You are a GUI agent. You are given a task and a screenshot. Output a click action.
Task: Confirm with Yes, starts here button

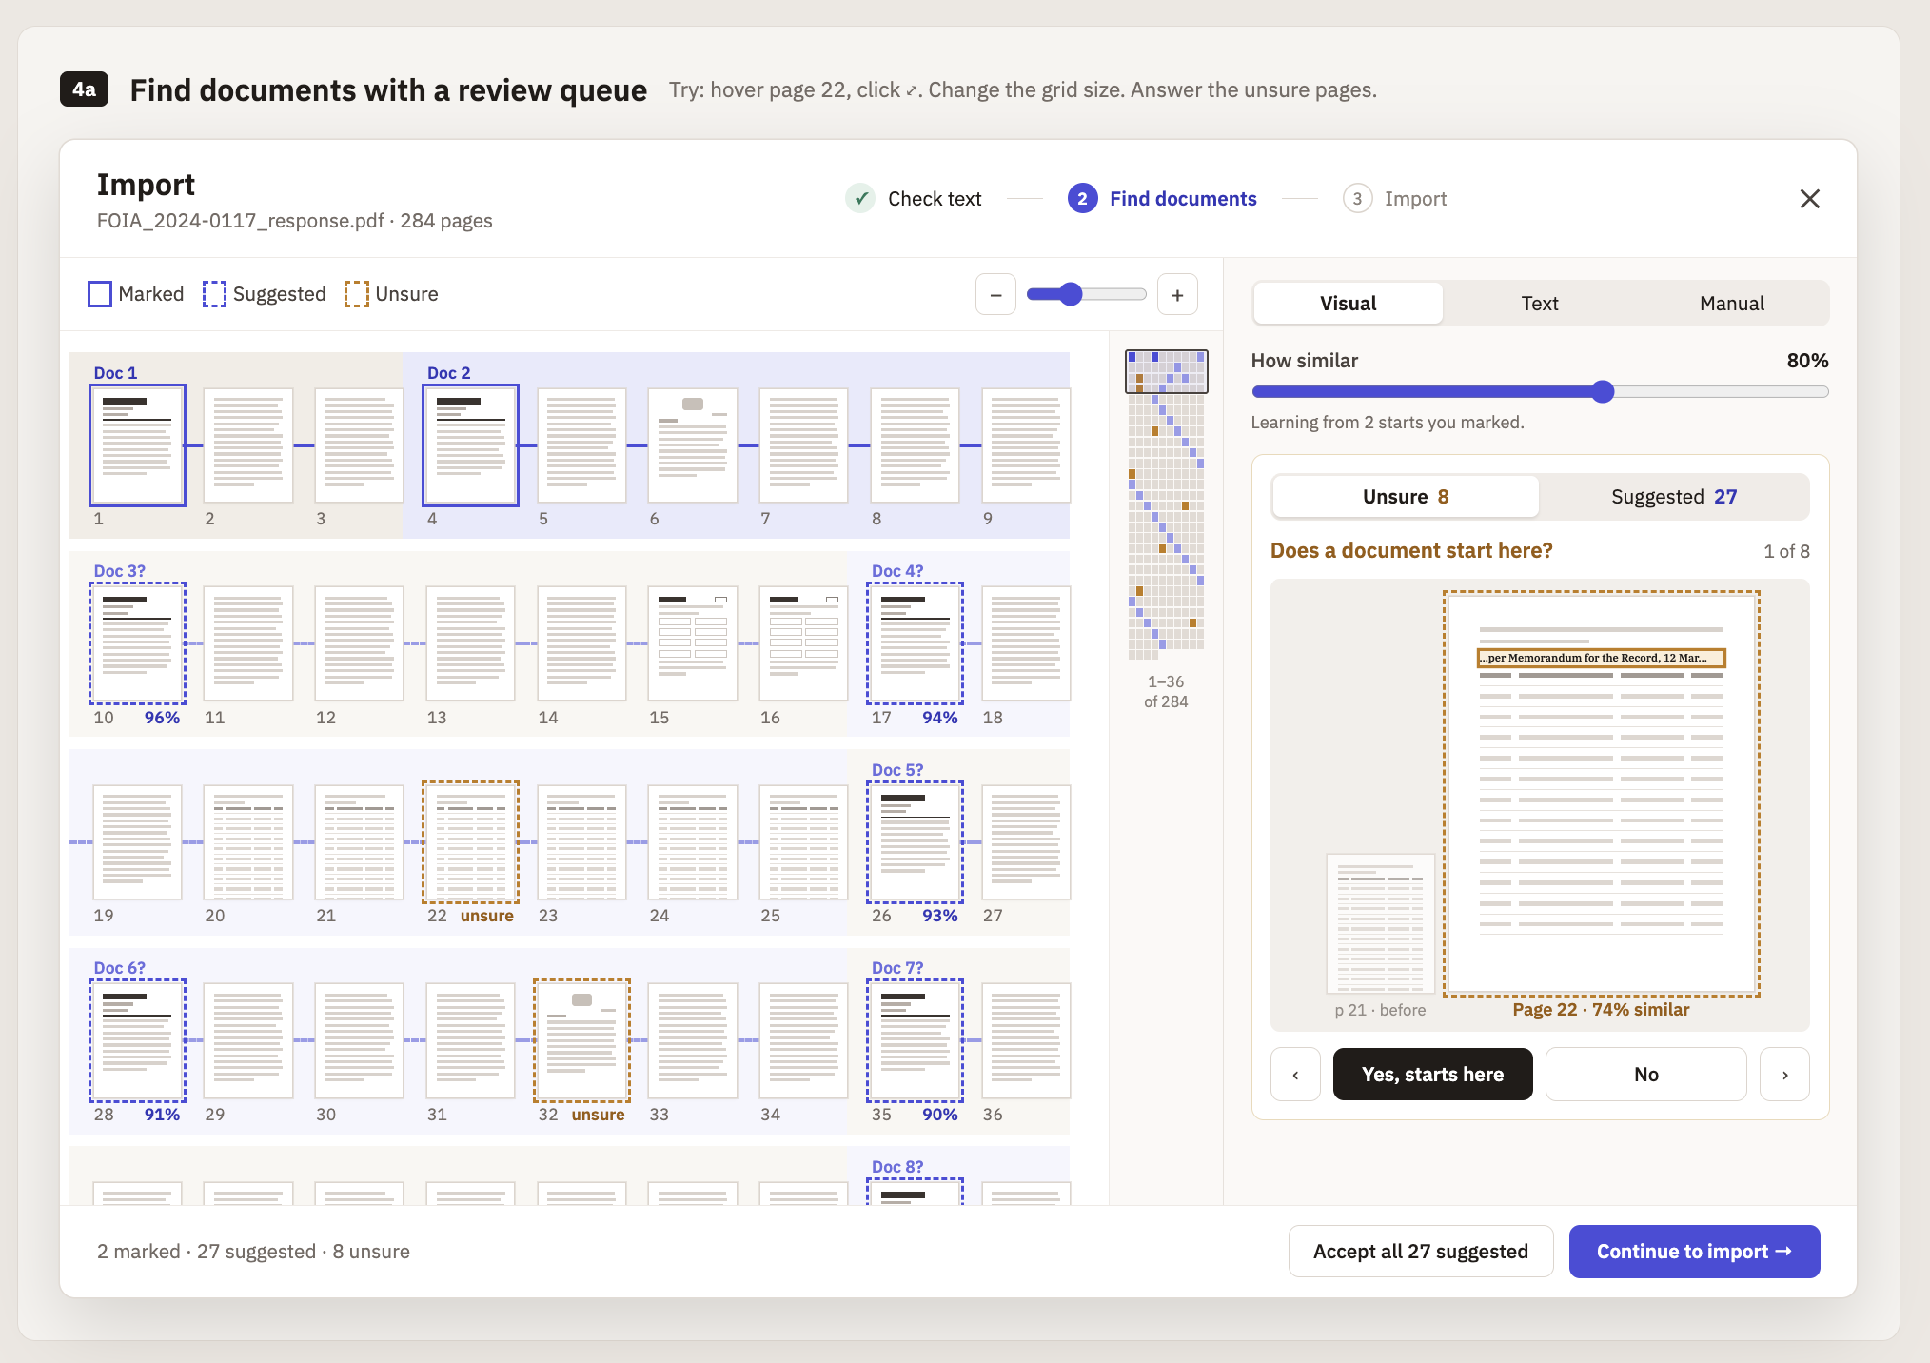pyautogui.click(x=1432, y=1075)
